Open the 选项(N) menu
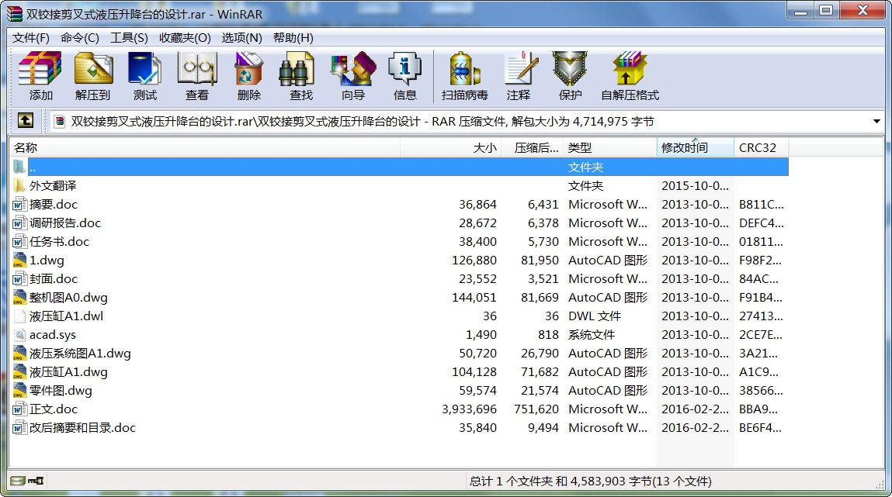Screen dimensions: 892x497 pyautogui.click(x=241, y=38)
